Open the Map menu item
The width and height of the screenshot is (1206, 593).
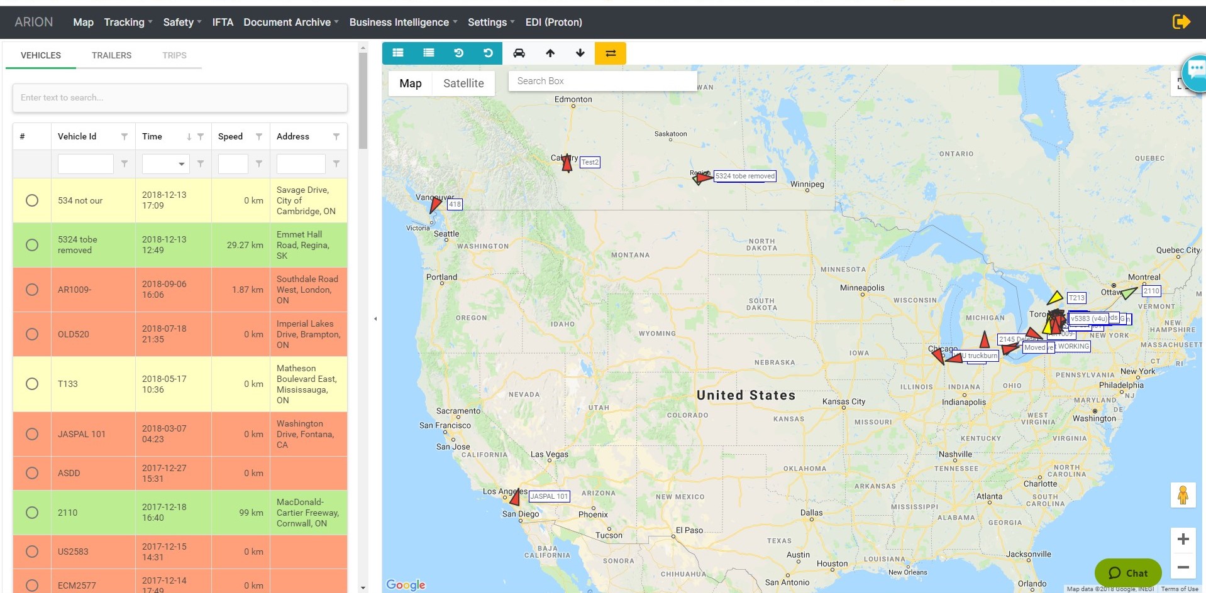coord(83,22)
